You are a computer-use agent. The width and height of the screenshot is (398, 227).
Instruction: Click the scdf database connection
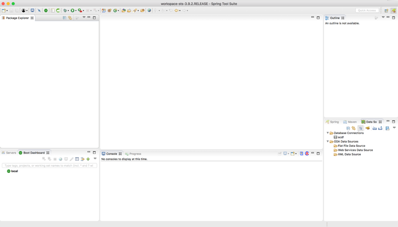tap(340, 137)
